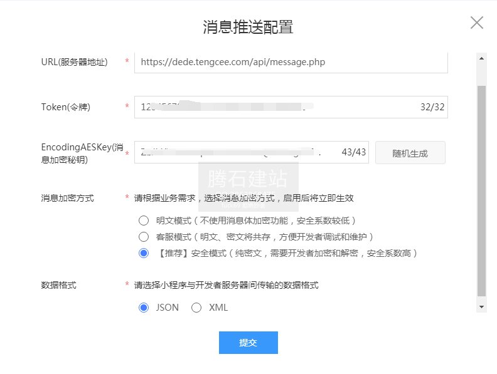Click the scrollbar down arrow
This screenshot has height=374, width=497.
(x=482, y=307)
